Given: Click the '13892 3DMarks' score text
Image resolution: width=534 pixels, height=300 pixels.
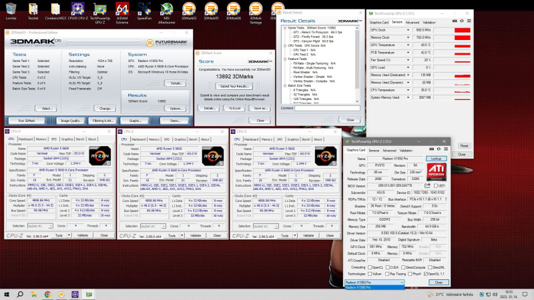Looking at the screenshot, I should [234, 77].
